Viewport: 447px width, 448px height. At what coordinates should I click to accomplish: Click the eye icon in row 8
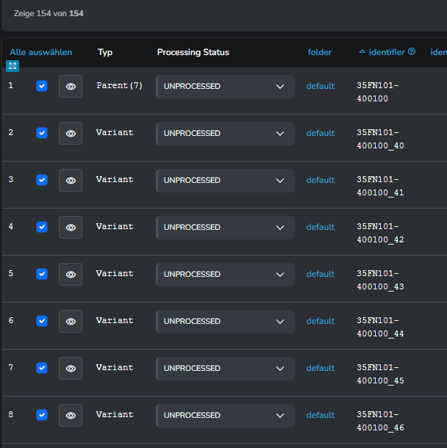[x=71, y=415]
